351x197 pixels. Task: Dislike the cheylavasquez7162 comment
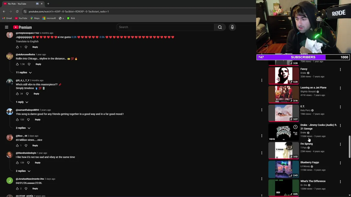[26, 47]
